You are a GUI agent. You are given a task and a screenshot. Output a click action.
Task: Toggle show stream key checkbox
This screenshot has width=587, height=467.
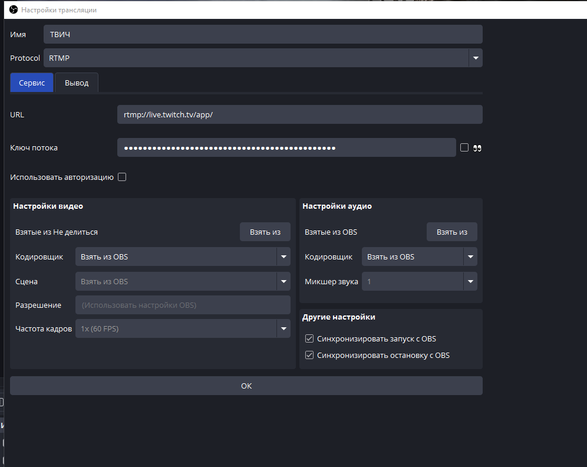pos(464,147)
